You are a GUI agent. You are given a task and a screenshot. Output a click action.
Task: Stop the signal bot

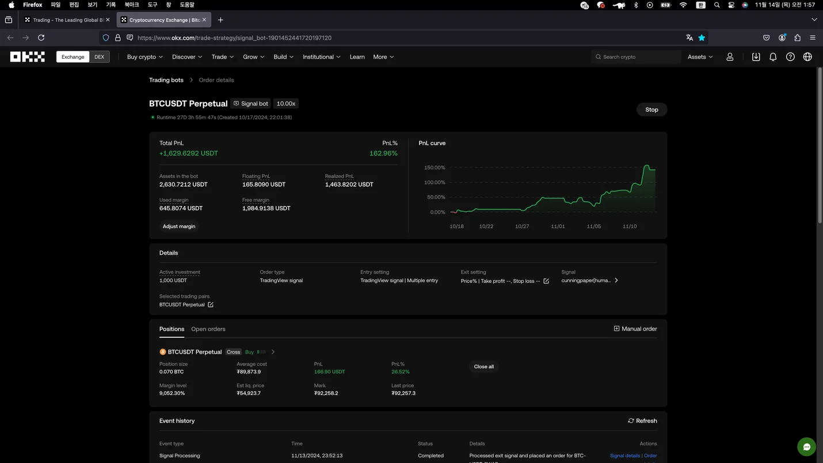tap(651, 109)
